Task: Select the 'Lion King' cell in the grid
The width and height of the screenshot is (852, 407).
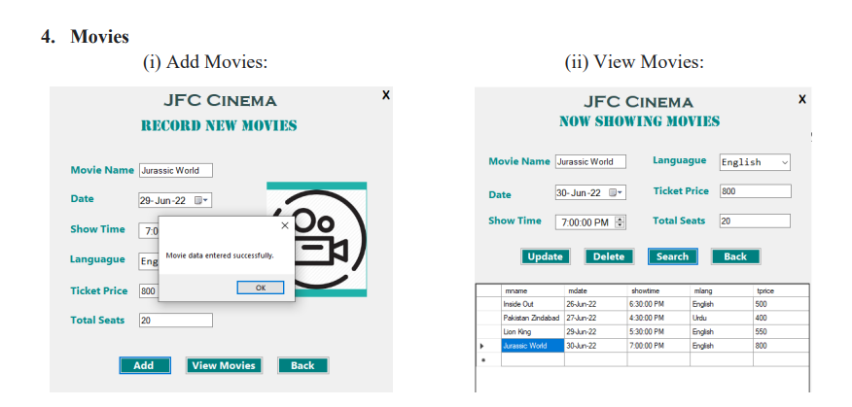Action: [x=533, y=331]
